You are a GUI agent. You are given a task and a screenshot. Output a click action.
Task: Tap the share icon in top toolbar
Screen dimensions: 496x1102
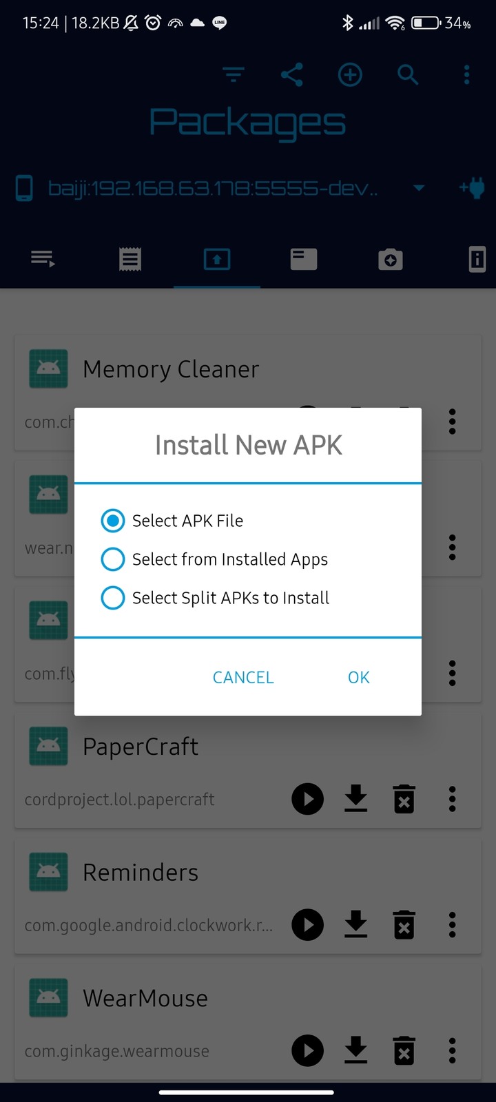292,74
